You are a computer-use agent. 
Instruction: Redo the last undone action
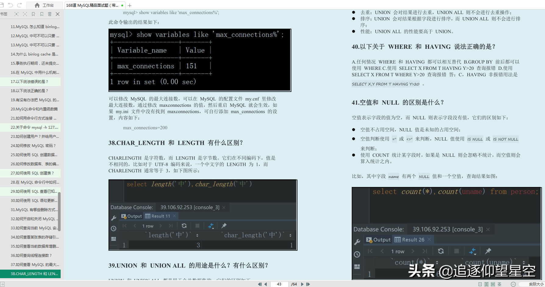[20, 5]
